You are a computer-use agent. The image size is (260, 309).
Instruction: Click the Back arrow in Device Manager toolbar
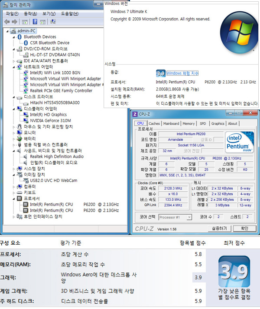pyautogui.click(x=6, y=21)
